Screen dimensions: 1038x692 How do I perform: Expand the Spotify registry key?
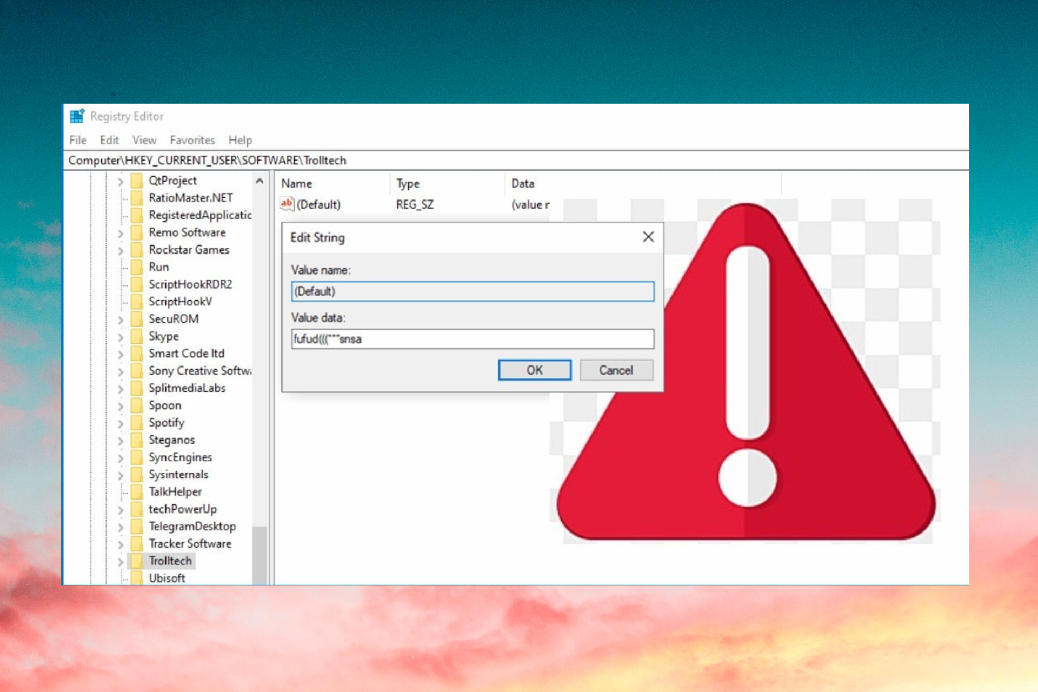coord(121,422)
